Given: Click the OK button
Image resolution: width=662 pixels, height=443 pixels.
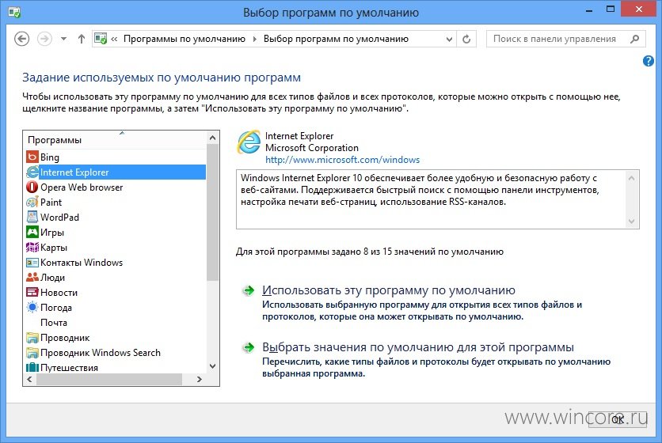Looking at the screenshot, I should [617, 419].
